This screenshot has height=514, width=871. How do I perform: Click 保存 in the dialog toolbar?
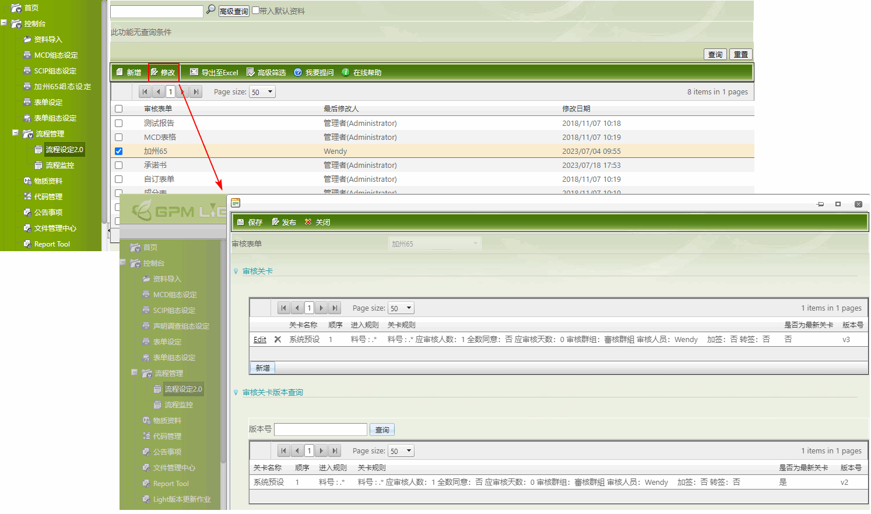pyautogui.click(x=250, y=222)
